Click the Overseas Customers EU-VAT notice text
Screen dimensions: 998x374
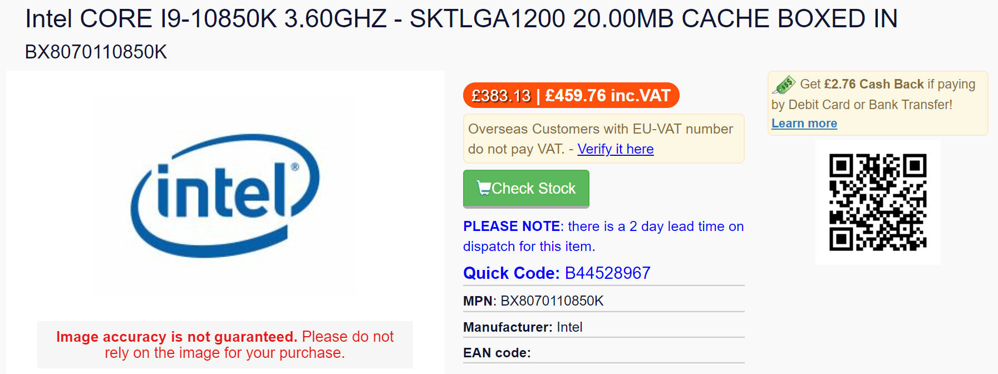point(600,129)
